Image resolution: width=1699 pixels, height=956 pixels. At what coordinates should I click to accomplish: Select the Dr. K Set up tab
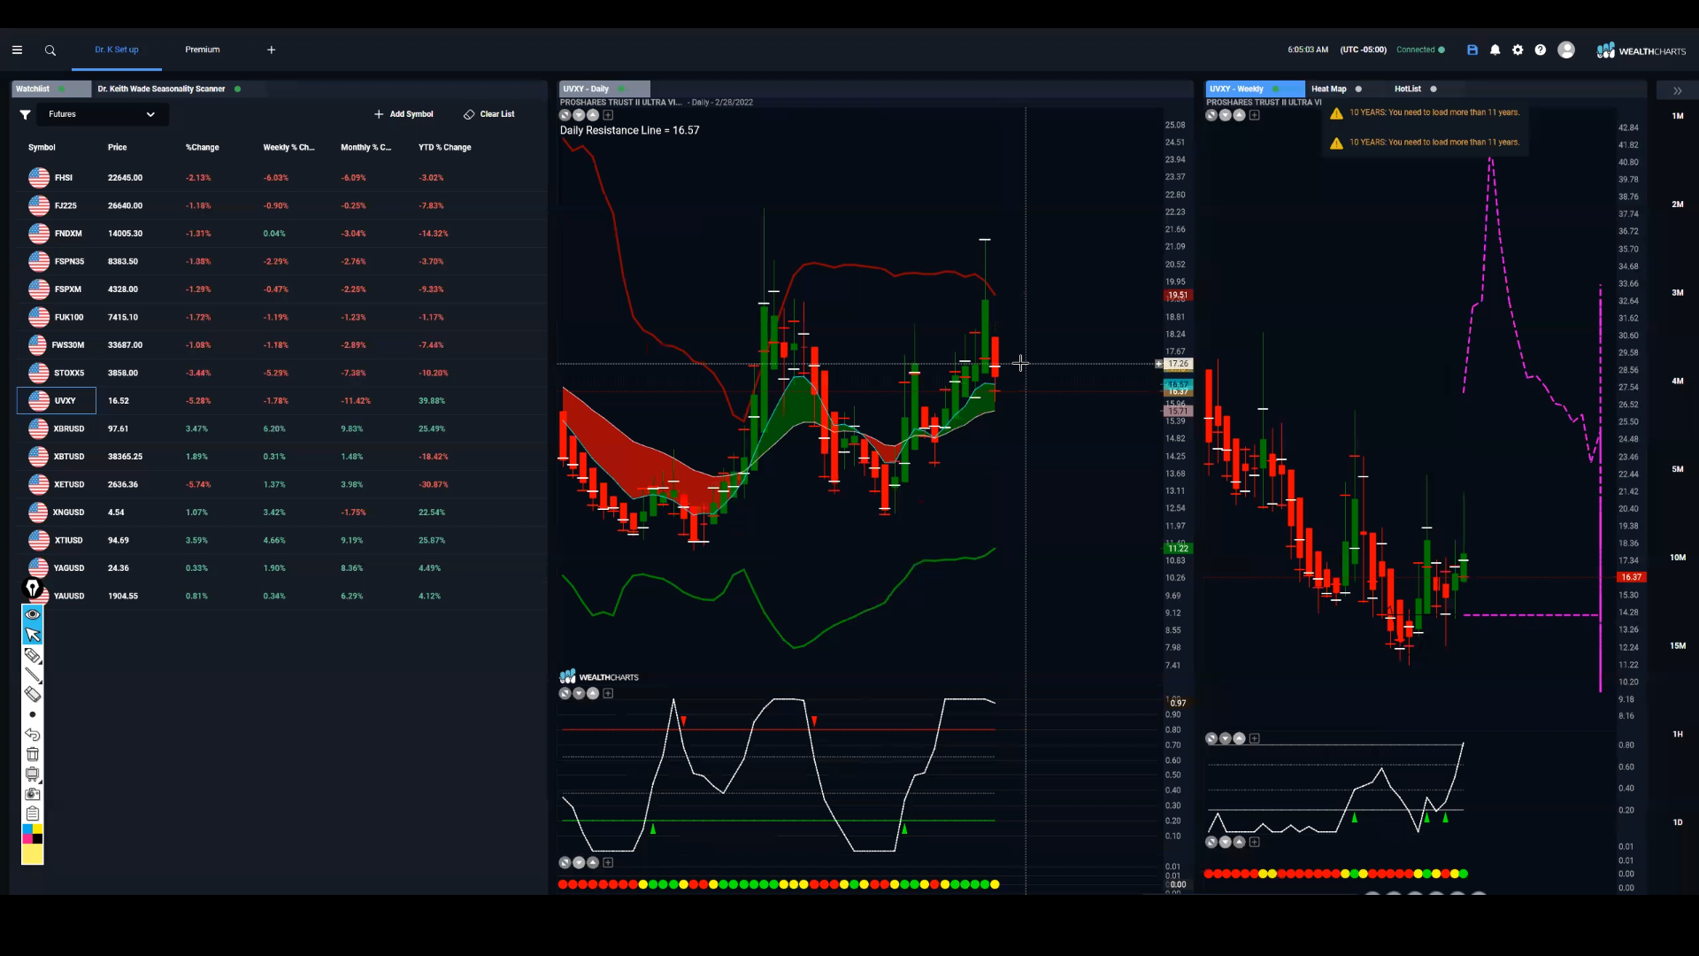coord(117,50)
